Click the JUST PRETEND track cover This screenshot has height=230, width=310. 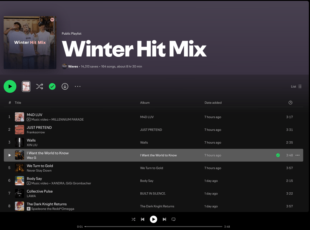pos(20,130)
